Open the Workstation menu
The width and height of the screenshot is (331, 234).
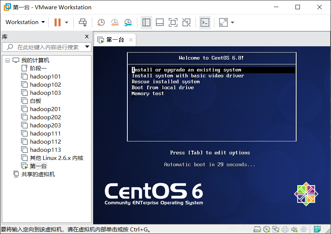click(25, 22)
